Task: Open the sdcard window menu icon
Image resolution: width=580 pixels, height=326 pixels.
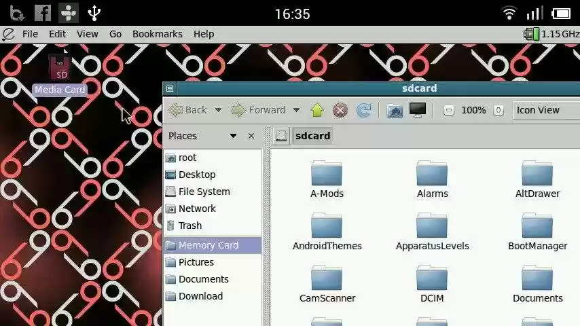Action: (x=170, y=88)
